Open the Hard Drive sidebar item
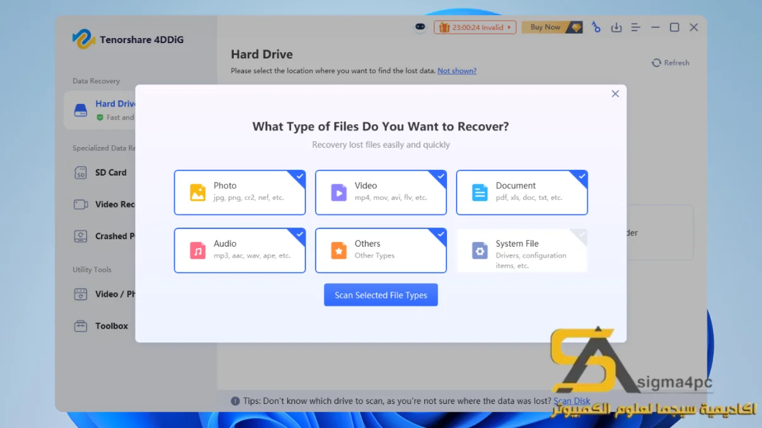Image resolution: width=762 pixels, height=428 pixels. (100, 110)
